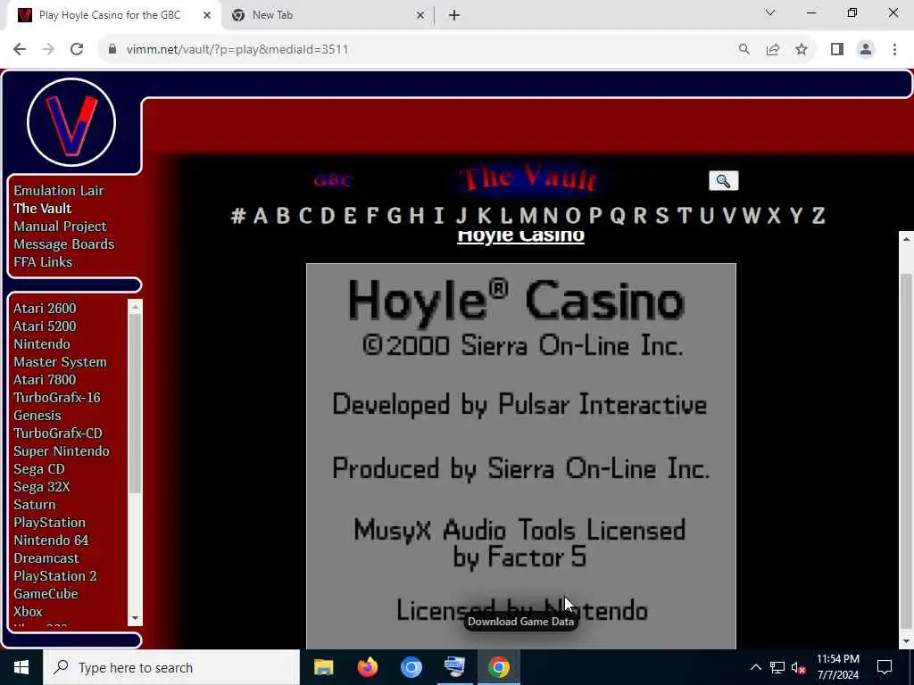Open the blue Chromium taskbar icon

[x=411, y=667]
